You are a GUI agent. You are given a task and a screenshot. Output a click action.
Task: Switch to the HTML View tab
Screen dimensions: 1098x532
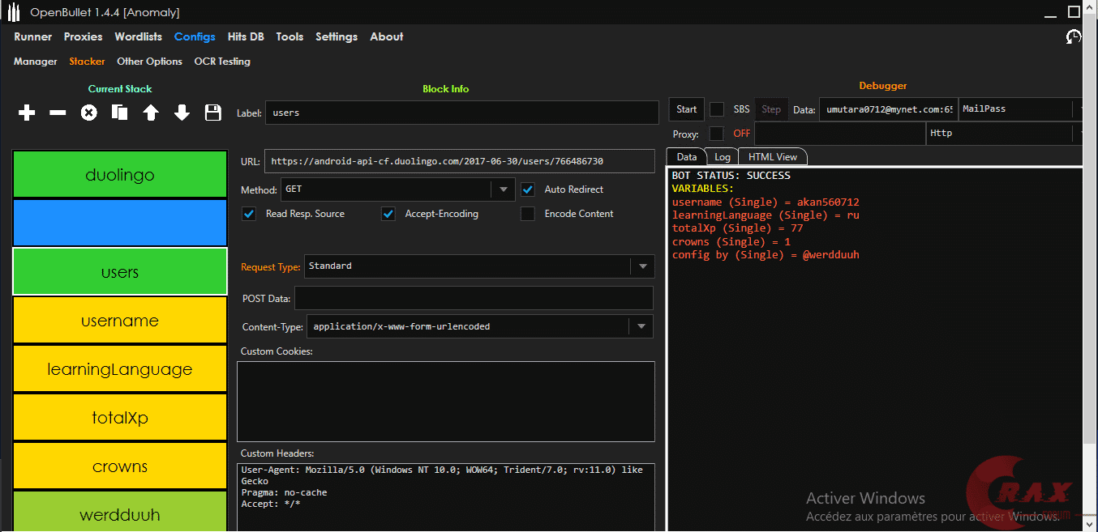click(772, 157)
